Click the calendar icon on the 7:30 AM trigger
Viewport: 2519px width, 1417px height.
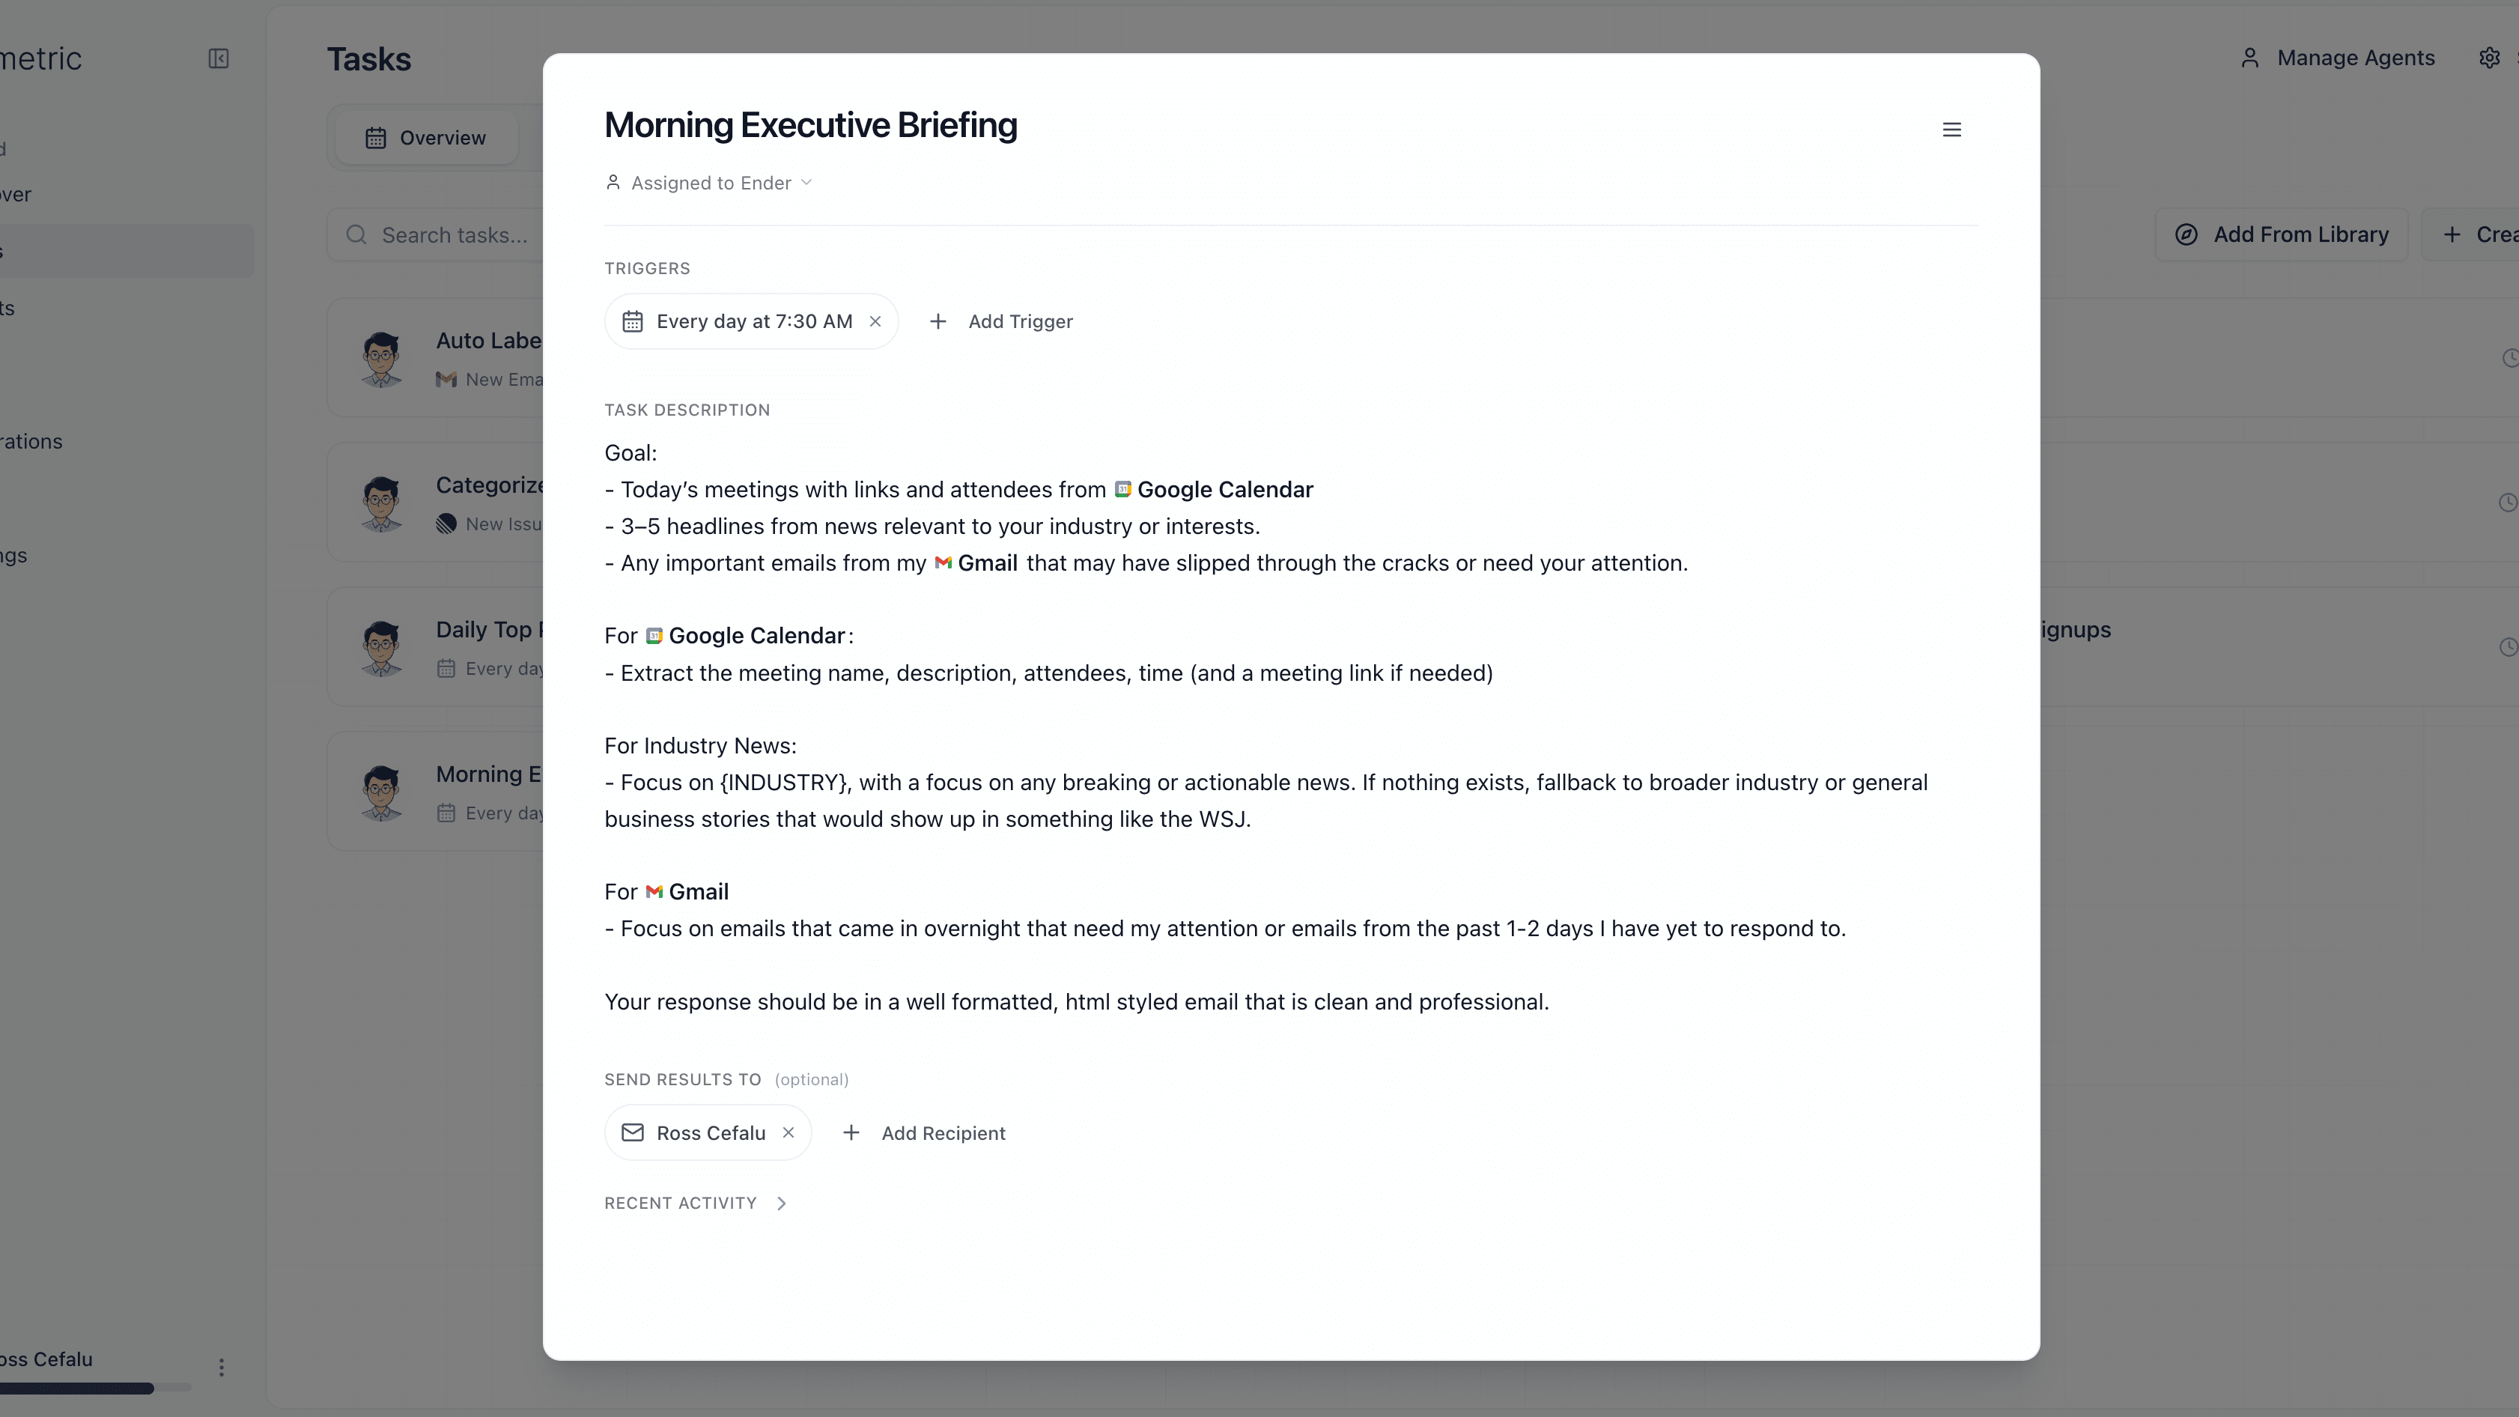coord(633,321)
